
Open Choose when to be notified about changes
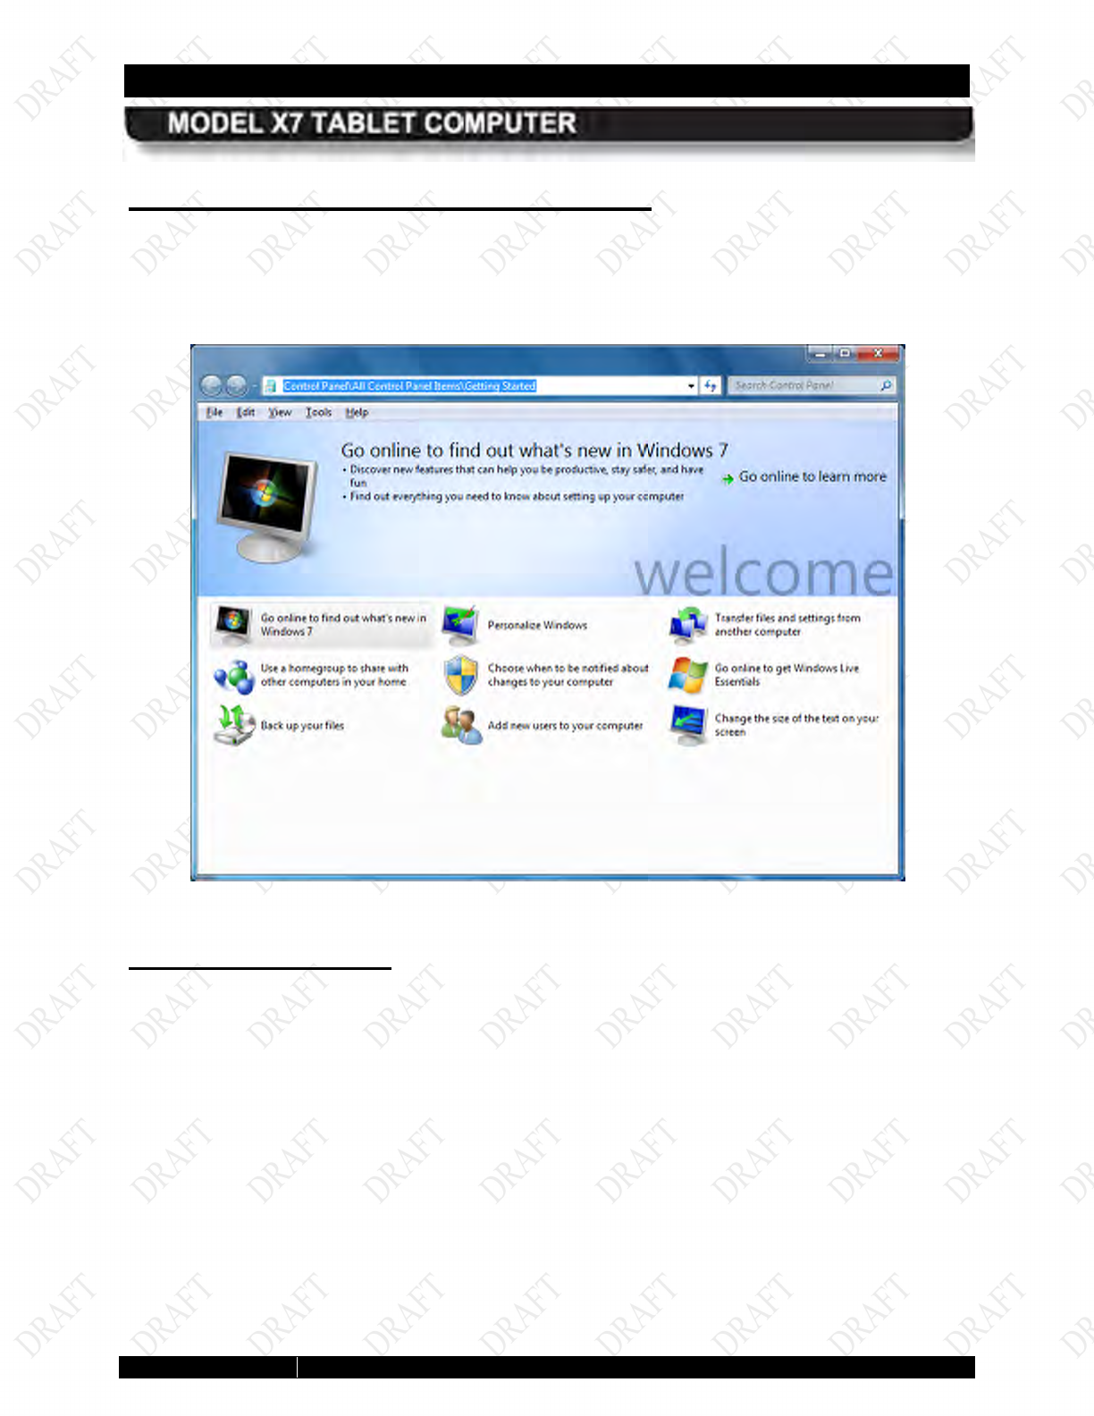coord(568,675)
